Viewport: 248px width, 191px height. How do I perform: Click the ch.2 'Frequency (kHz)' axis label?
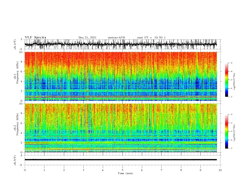(17, 124)
